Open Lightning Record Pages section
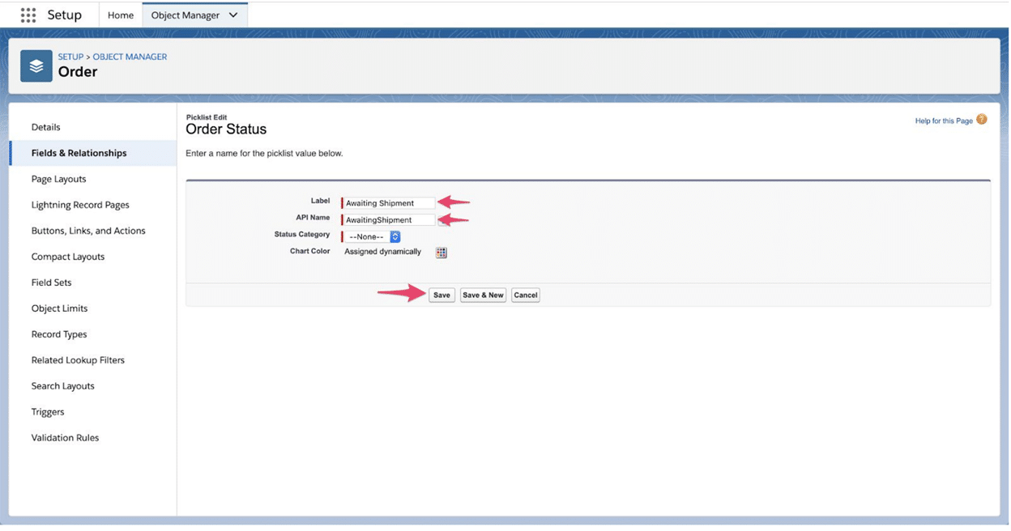The height and width of the screenshot is (531, 1011). click(x=80, y=205)
